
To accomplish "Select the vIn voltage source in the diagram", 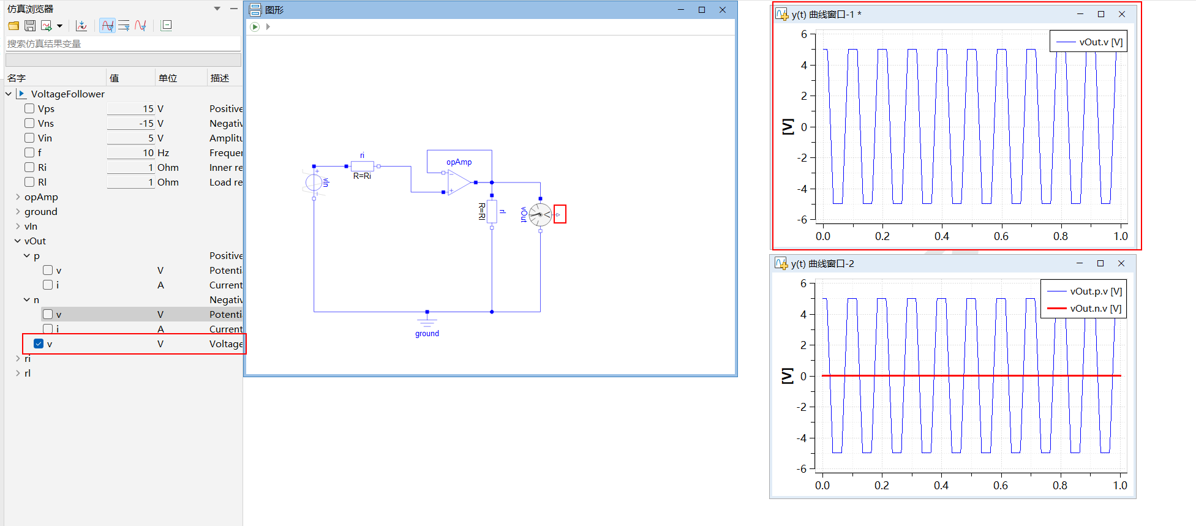I will tap(314, 182).
